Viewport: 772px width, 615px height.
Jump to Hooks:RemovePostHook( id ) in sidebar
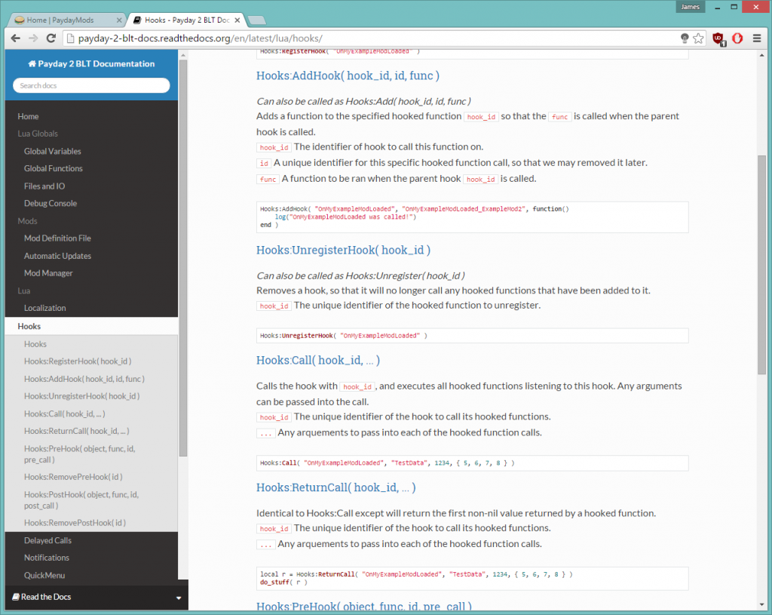point(75,523)
